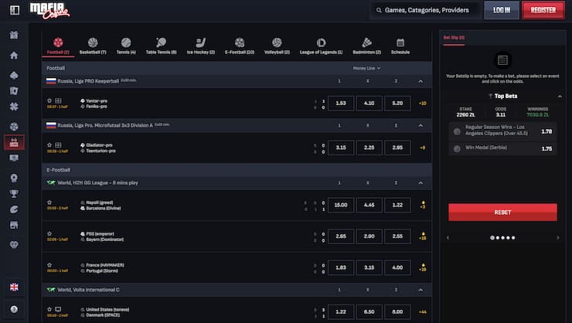Focus the Games, Categories, Providers search field

(x=425, y=10)
